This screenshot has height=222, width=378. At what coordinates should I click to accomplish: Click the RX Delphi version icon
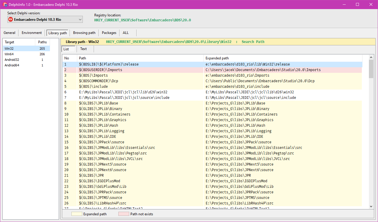(11, 20)
